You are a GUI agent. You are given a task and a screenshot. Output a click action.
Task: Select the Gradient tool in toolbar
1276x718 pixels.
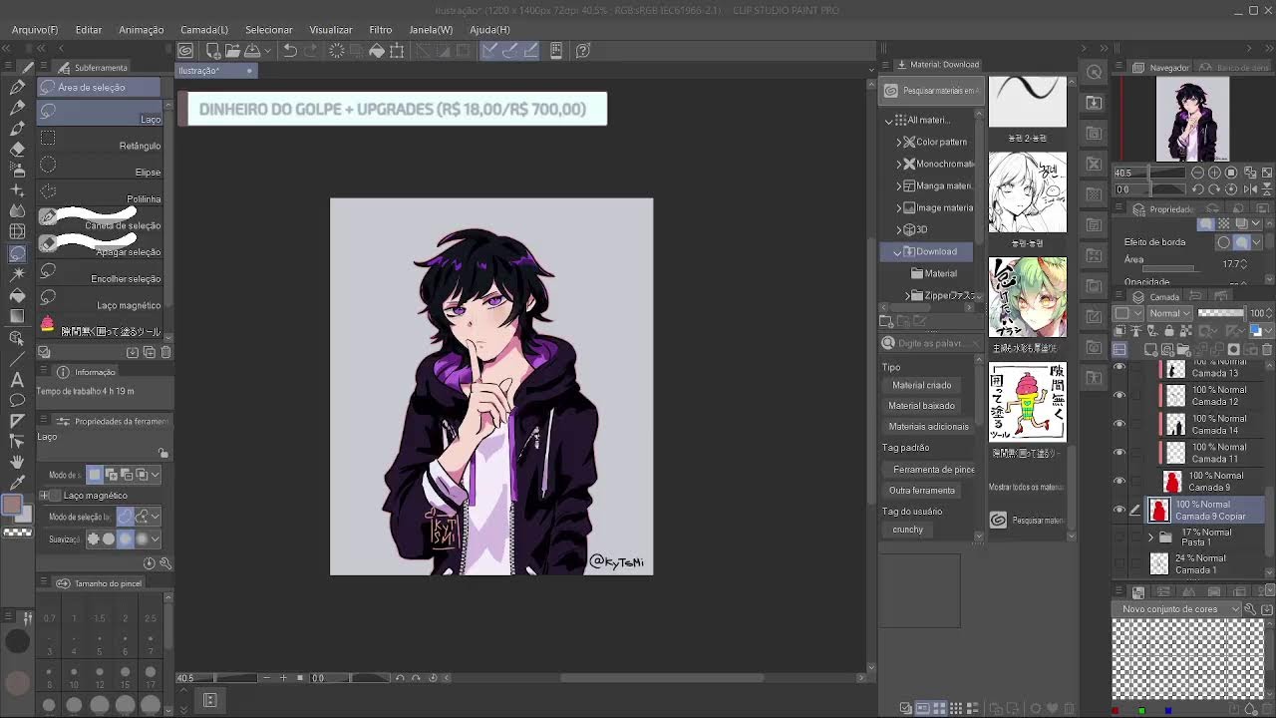(17, 316)
